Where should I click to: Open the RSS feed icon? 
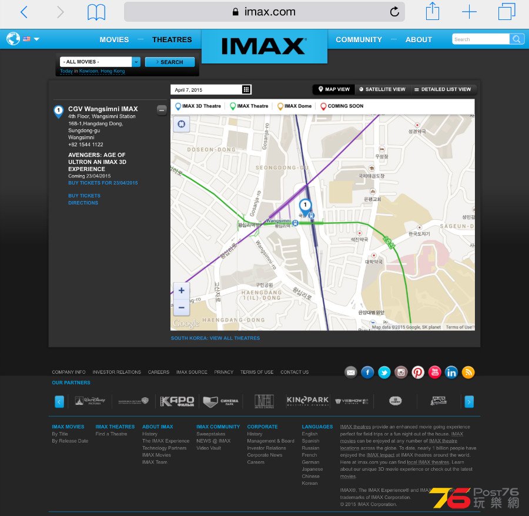(x=468, y=373)
